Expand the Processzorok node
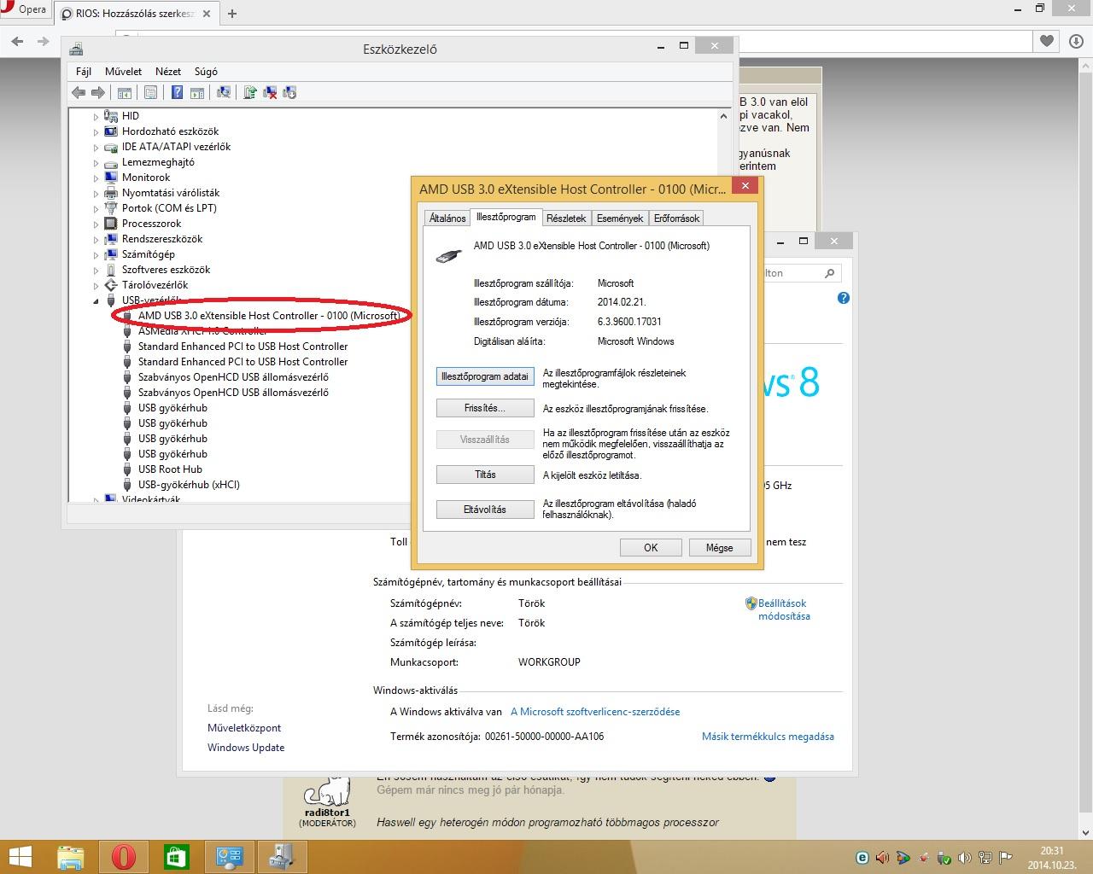 coord(96,224)
